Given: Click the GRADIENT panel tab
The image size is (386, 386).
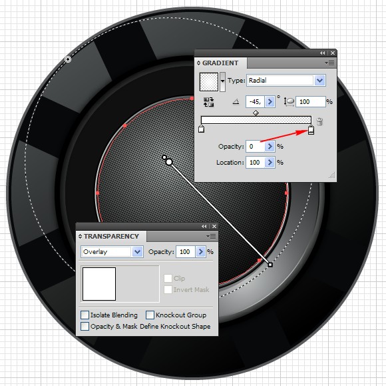Looking at the screenshot, I should pyautogui.click(x=220, y=63).
